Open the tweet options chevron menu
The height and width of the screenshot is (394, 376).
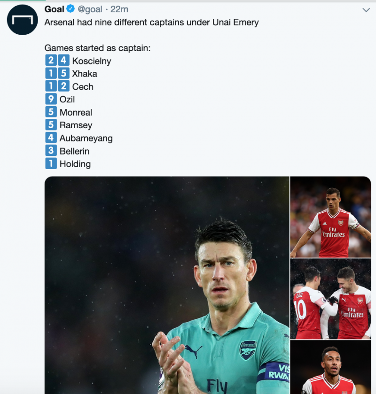coord(366,10)
